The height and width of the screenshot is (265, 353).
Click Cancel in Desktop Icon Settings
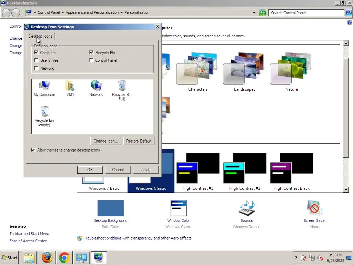point(118,170)
